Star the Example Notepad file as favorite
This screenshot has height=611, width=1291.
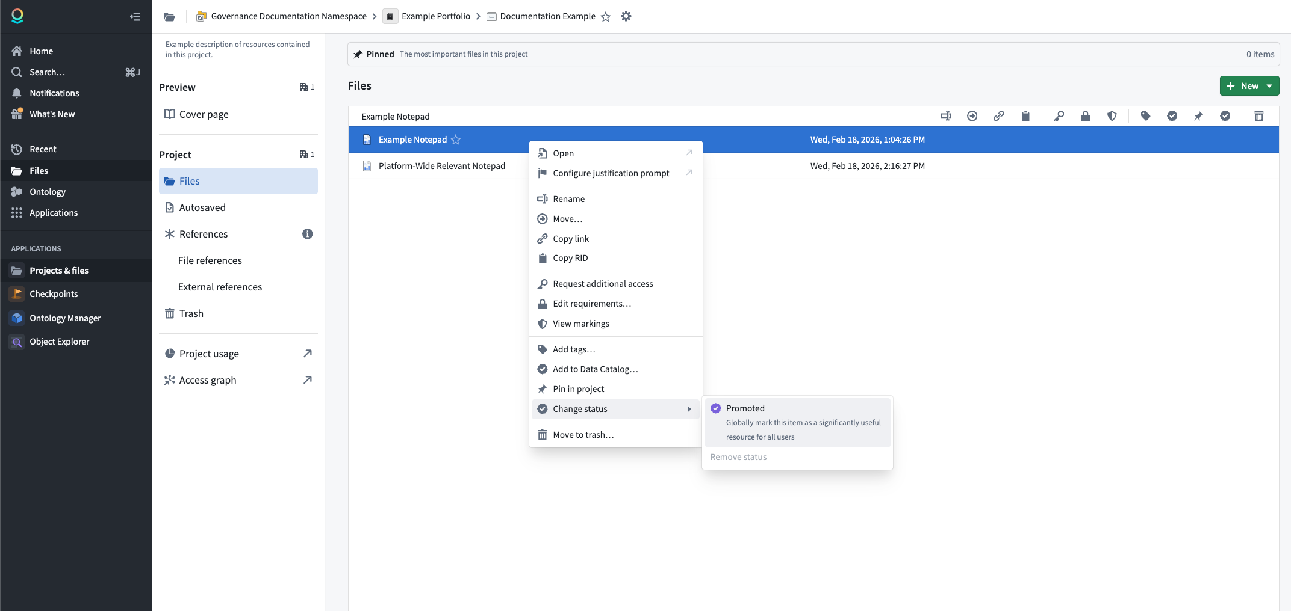pos(456,140)
